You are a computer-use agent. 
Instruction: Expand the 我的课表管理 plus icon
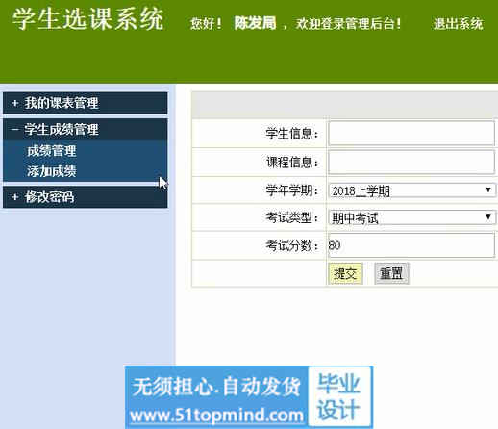click(14, 103)
